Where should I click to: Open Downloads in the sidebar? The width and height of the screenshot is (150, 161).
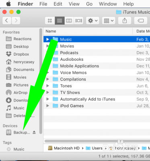pos(17,100)
